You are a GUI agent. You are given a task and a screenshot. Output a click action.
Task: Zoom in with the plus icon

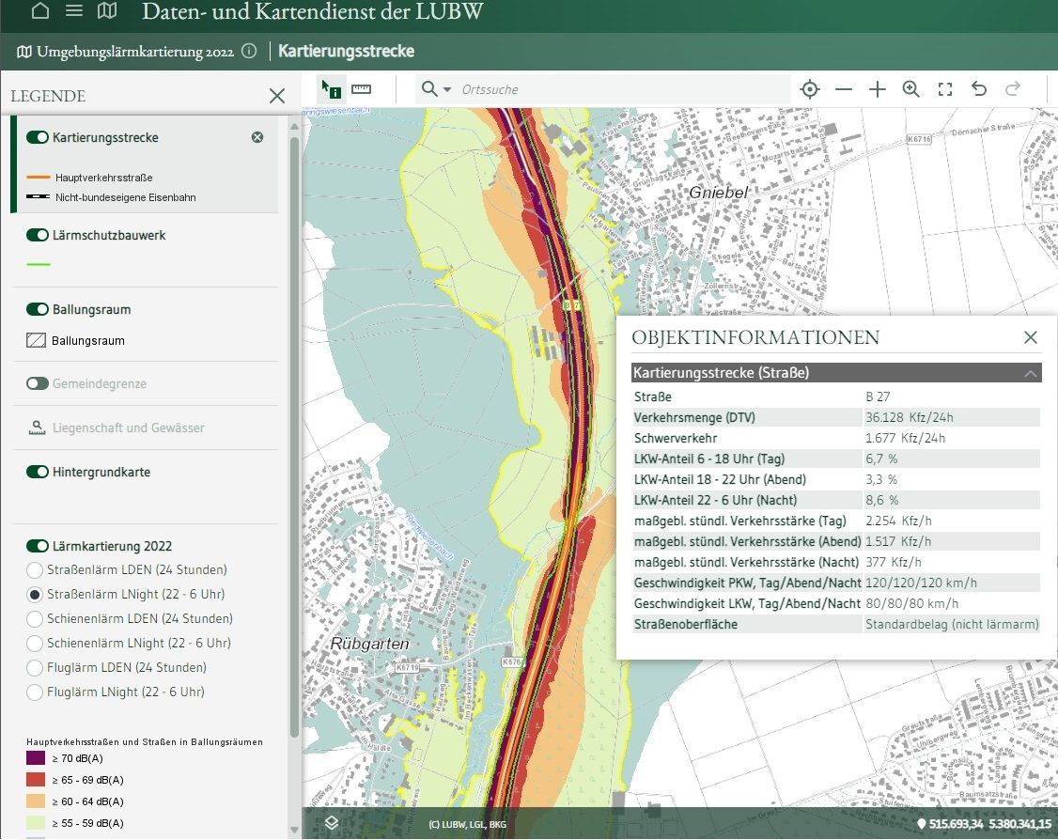click(878, 89)
